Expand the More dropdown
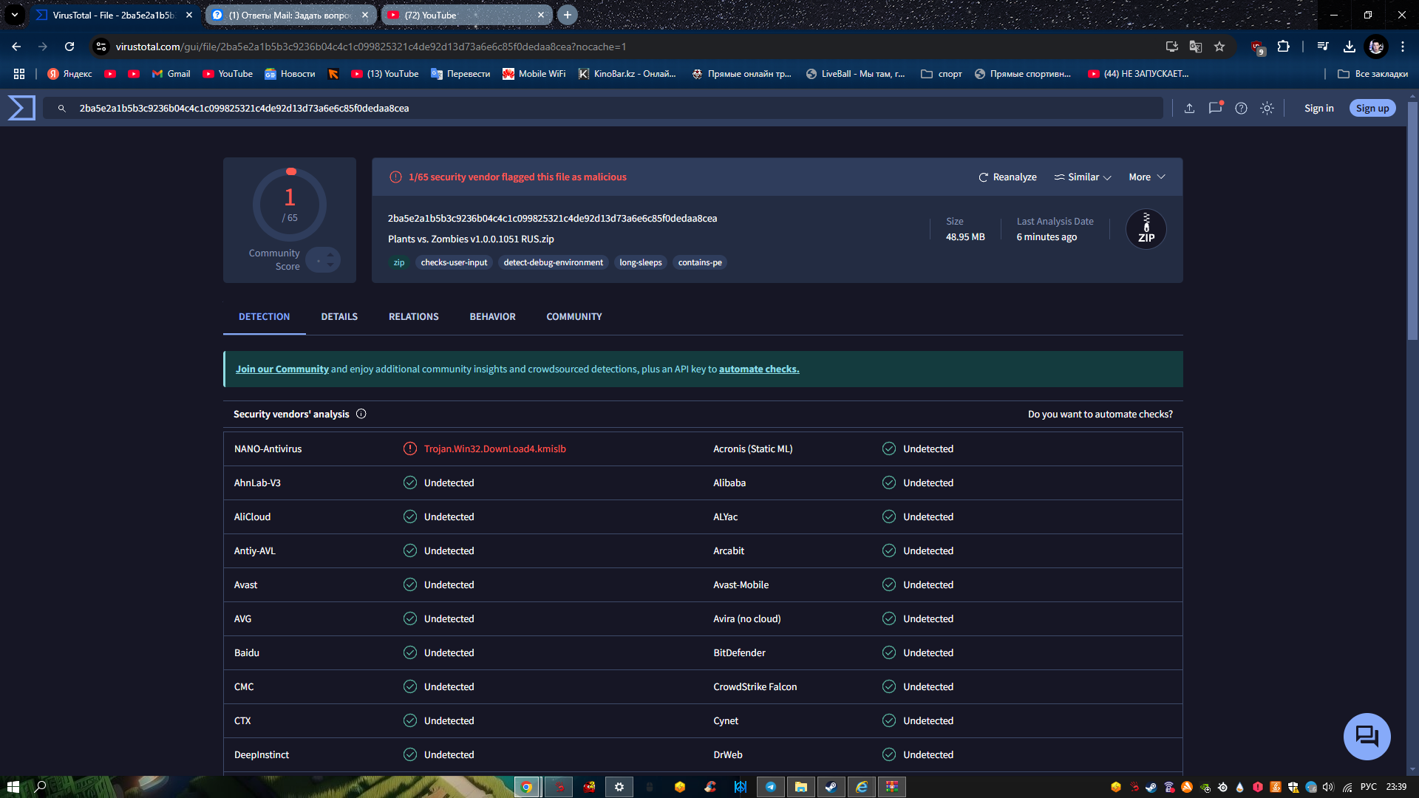The image size is (1419, 798). click(1147, 177)
